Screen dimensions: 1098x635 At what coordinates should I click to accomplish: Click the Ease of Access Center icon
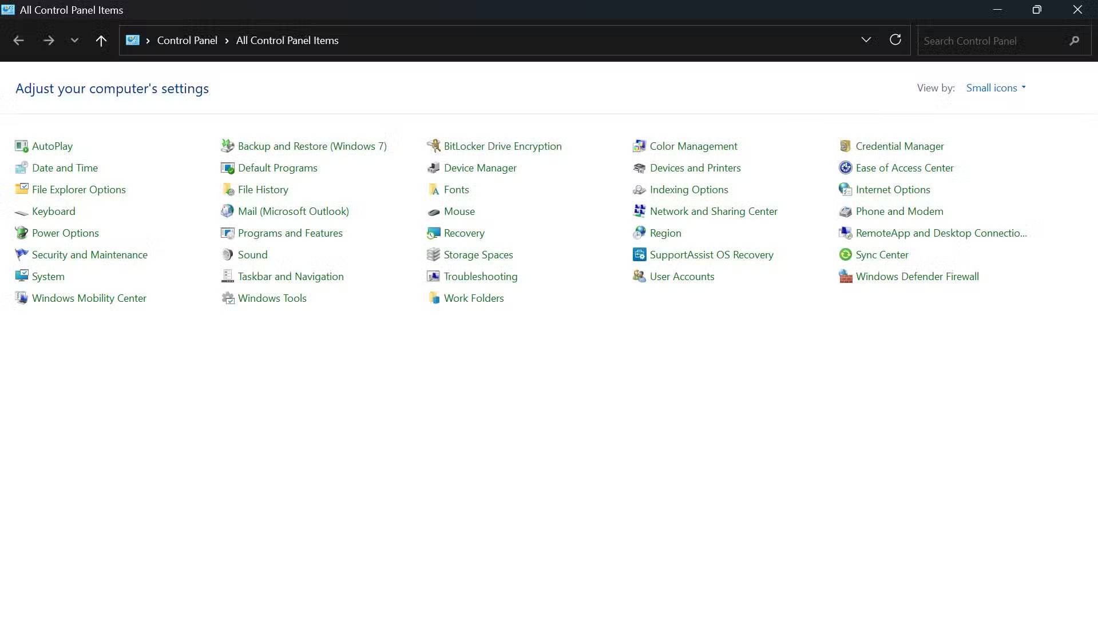click(x=845, y=168)
